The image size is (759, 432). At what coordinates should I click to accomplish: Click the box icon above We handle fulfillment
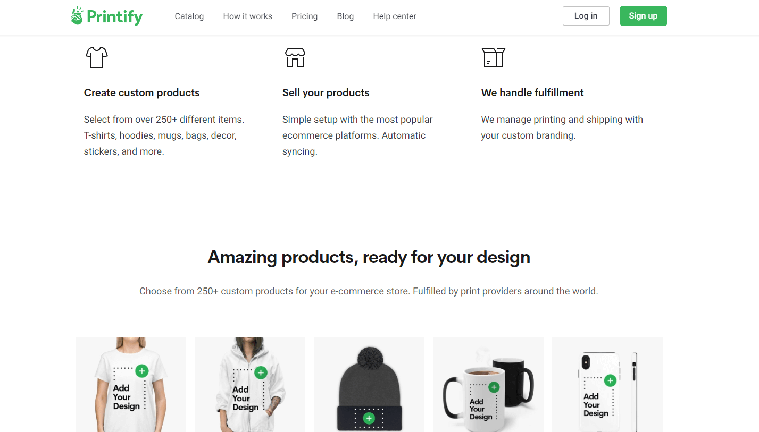click(x=493, y=57)
